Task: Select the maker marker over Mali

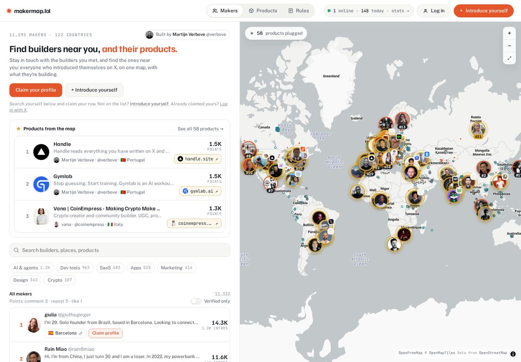Action: click(x=357, y=193)
